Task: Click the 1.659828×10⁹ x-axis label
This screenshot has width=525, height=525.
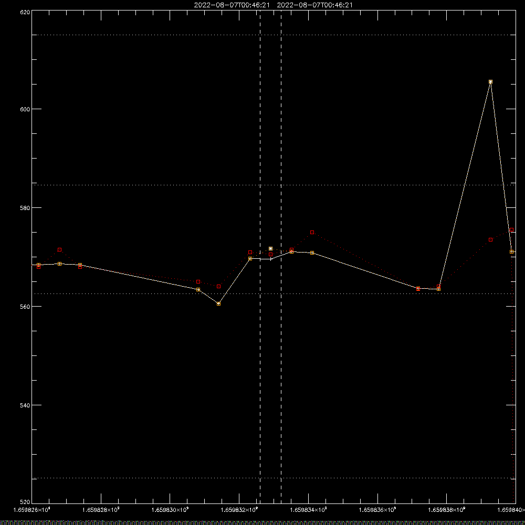Action: [x=101, y=510]
